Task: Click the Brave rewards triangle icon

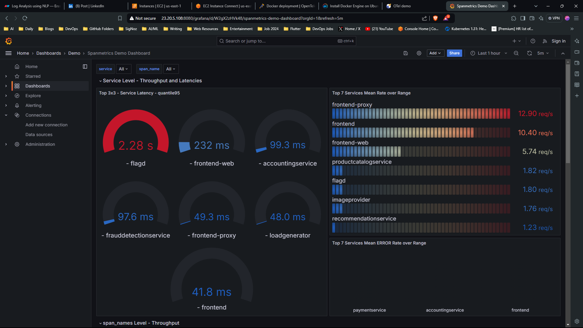Action: [446, 18]
